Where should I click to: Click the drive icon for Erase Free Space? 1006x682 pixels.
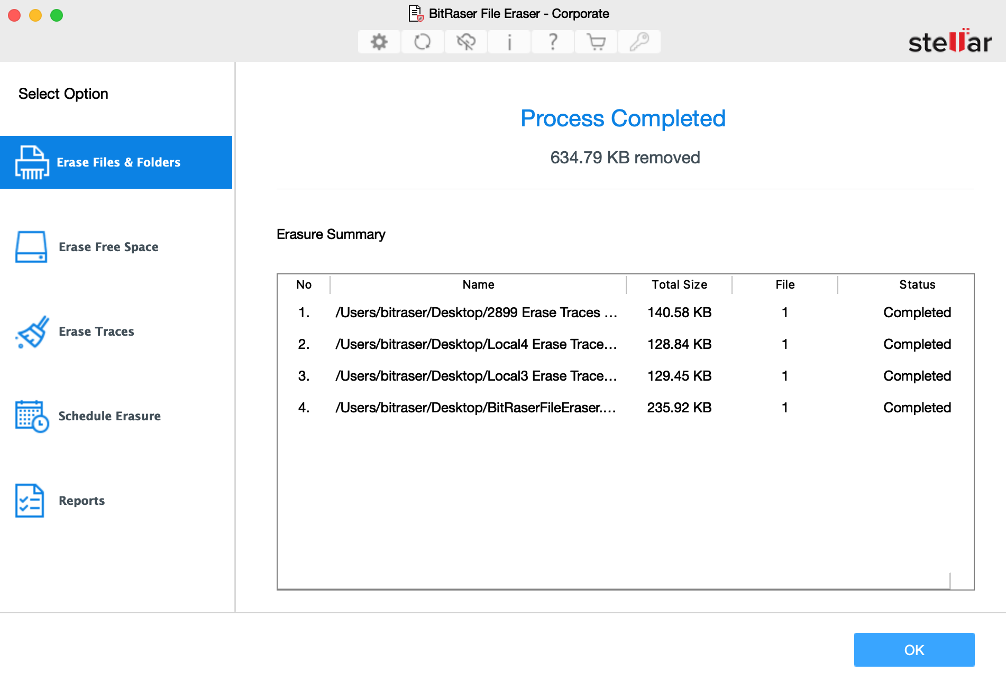click(x=31, y=247)
